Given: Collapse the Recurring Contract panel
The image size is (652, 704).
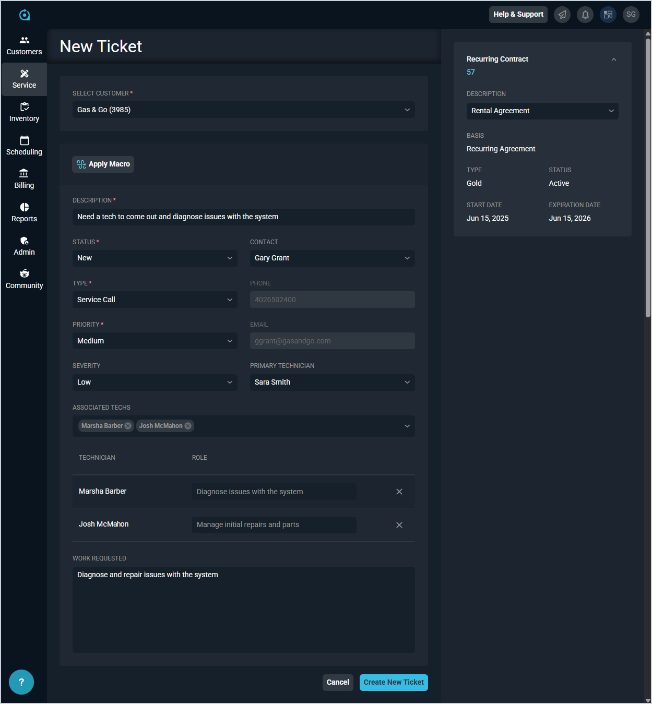Looking at the screenshot, I should (614, 59).
